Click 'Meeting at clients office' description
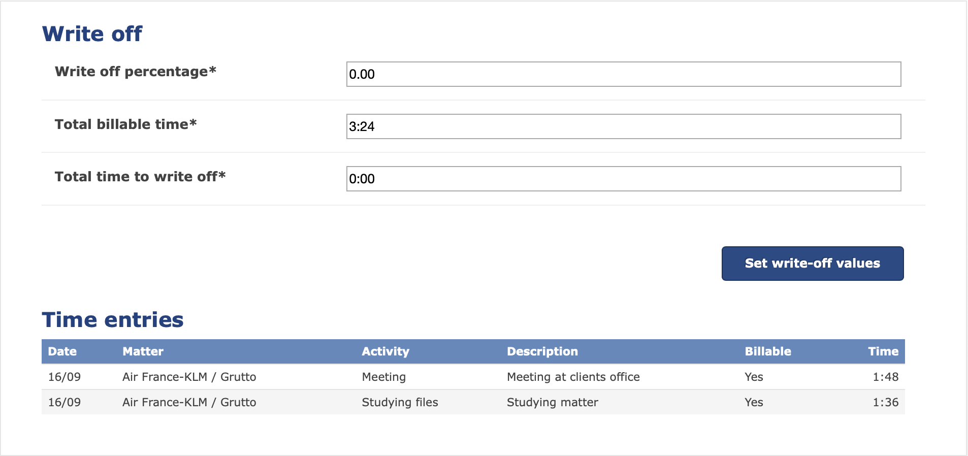 pos(573,377)
